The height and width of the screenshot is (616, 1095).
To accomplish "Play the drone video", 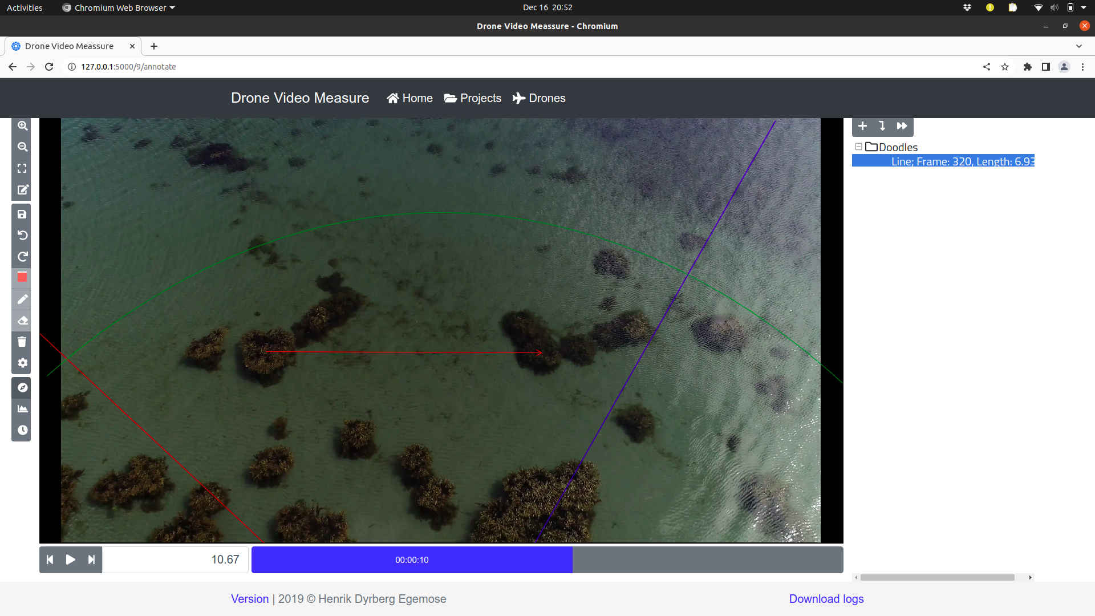I will 71,560.
